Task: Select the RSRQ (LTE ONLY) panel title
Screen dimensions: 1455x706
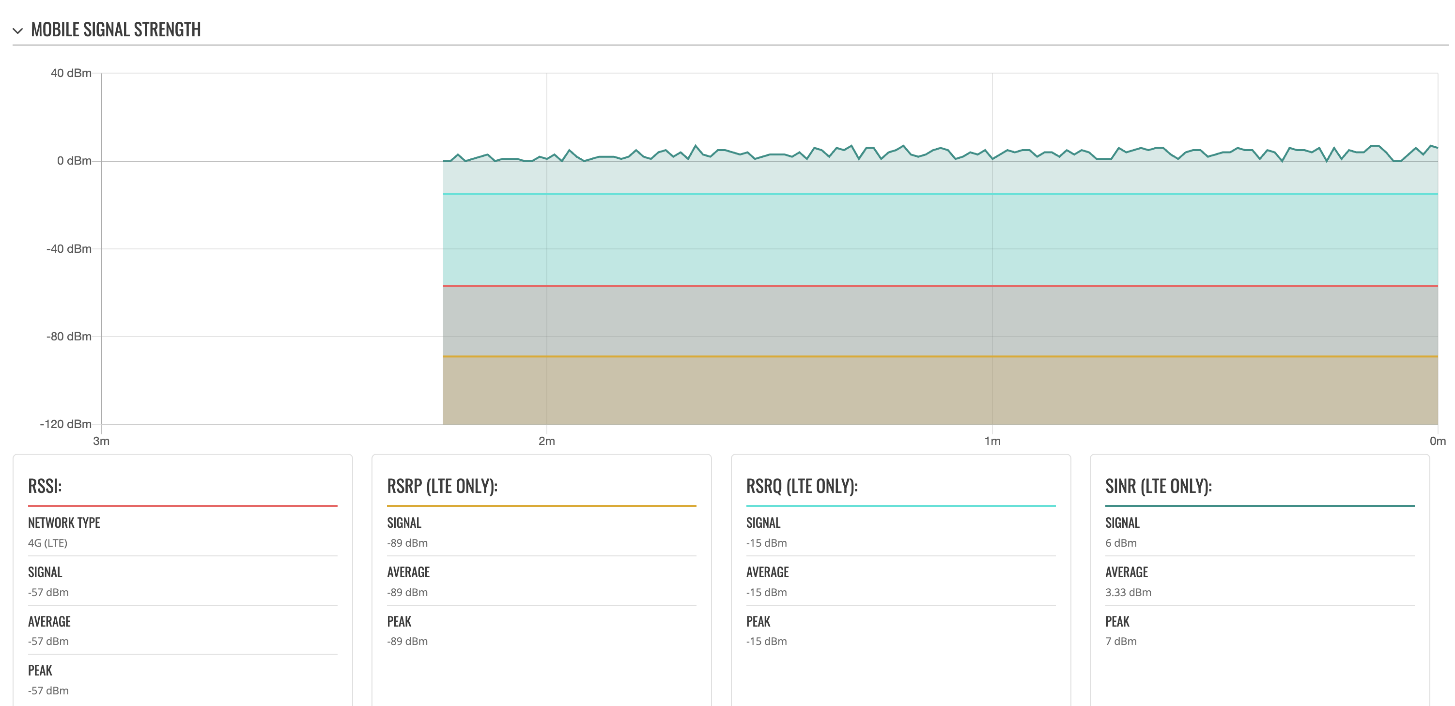Action: point(802,486)
